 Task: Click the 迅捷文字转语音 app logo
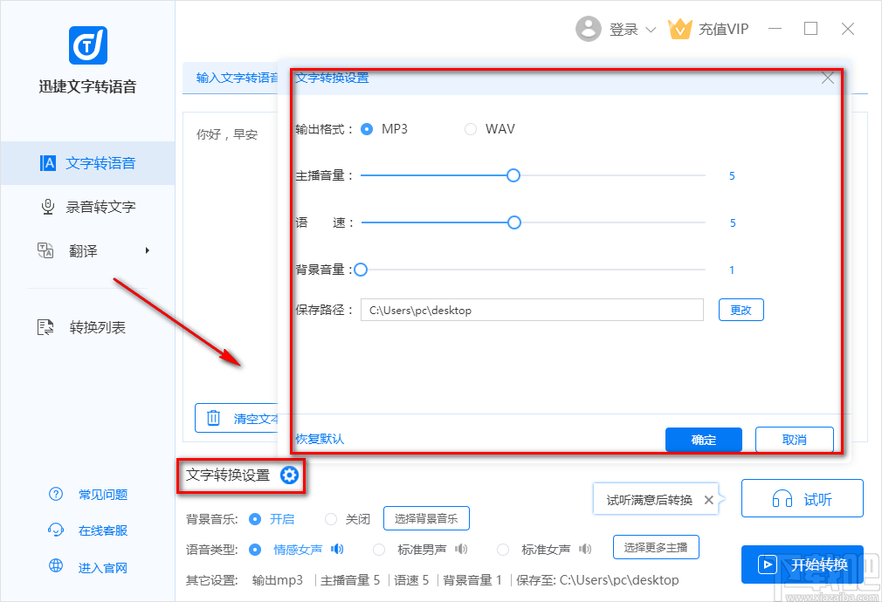pos(87,45)
